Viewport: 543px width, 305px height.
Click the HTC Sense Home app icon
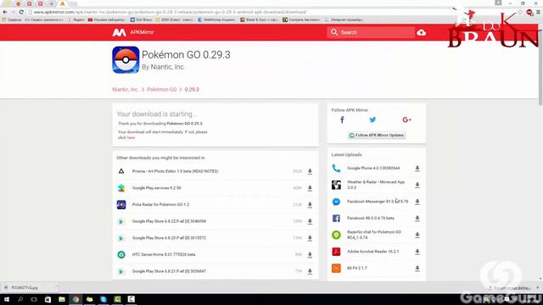point(121,254)
